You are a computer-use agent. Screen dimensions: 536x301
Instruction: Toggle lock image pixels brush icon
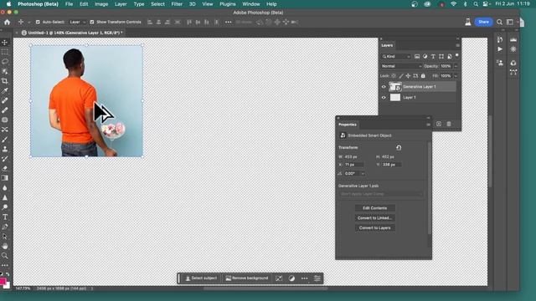(401, 76)
